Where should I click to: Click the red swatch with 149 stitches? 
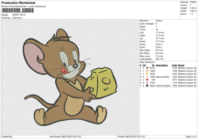point(147,80)
